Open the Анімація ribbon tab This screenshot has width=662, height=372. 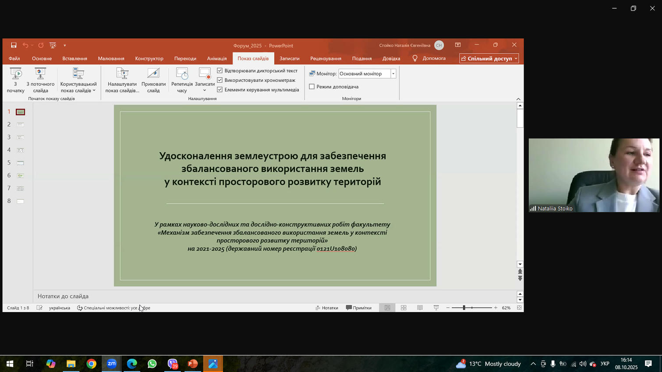coord(217,58)
